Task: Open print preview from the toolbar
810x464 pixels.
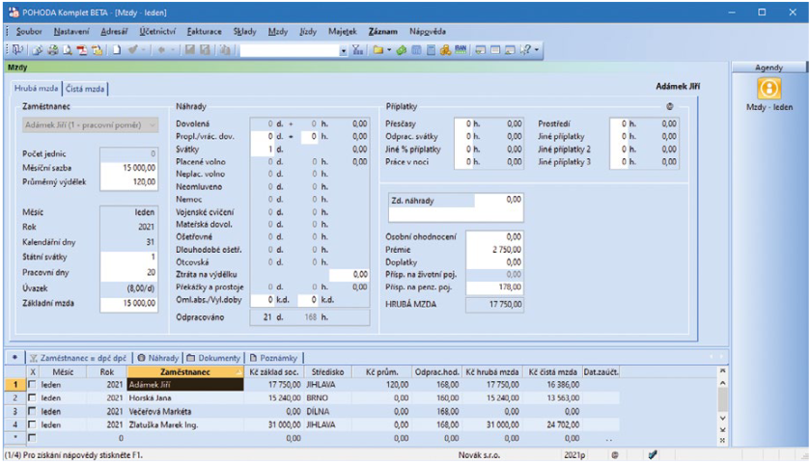Action: 67,48
